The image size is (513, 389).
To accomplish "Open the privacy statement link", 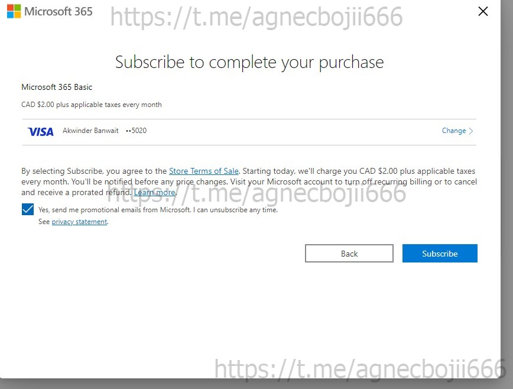I will pyautogui.click(x=79, y=222).
